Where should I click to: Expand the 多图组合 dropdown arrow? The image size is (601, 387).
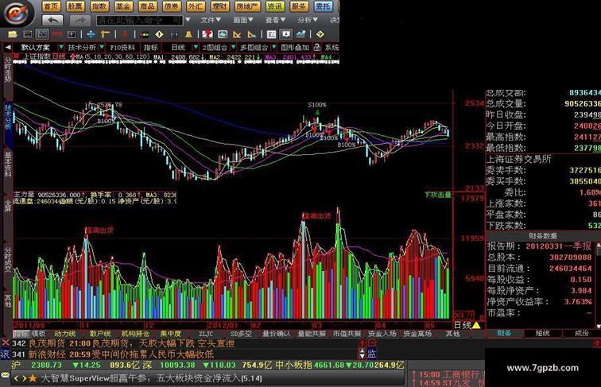click(x=273, y=48)
